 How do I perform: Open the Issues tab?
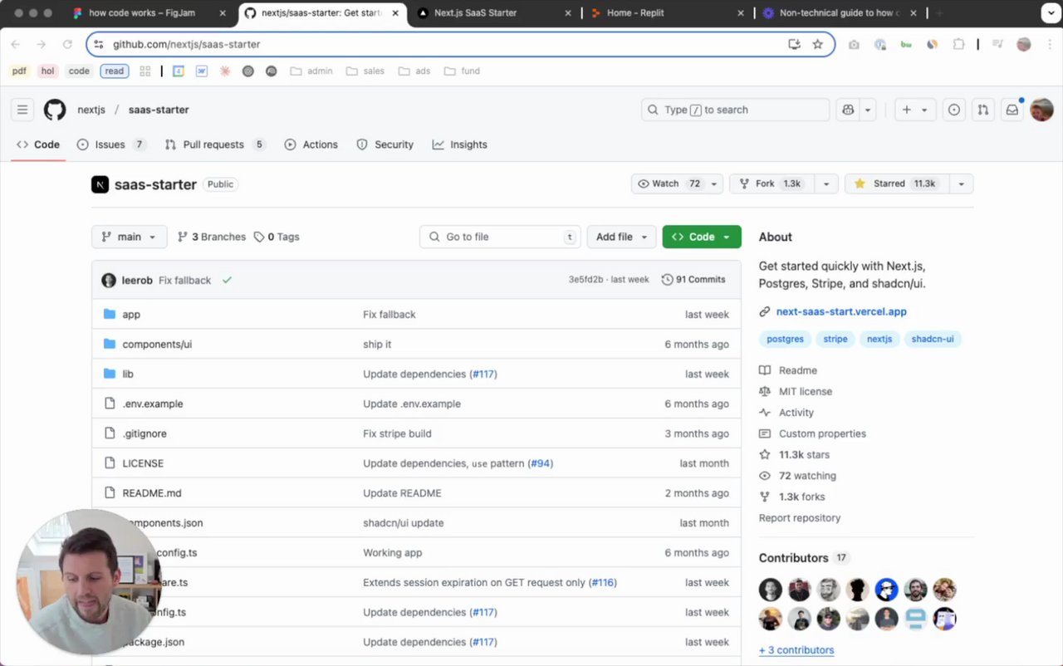[111, 144]
